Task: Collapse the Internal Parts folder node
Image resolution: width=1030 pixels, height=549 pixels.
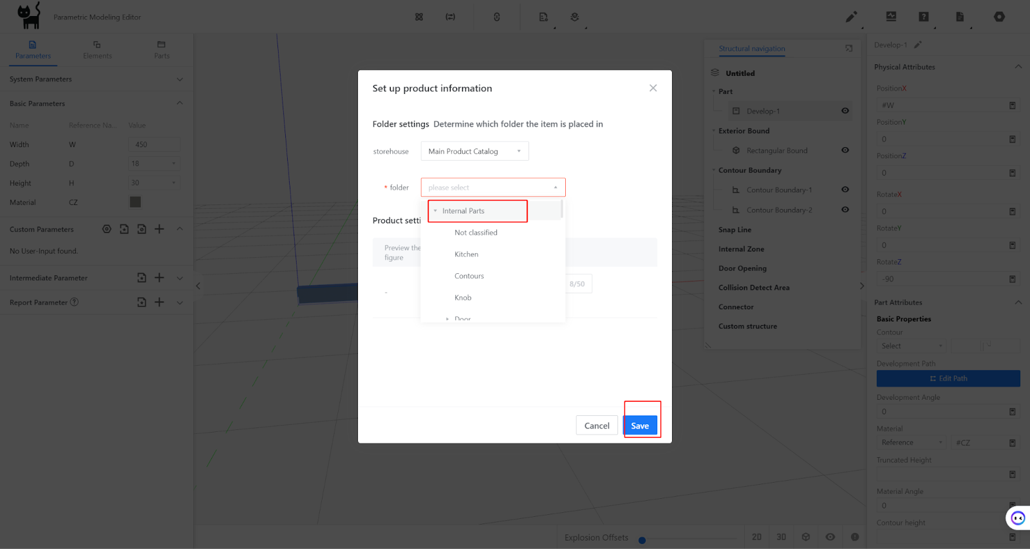Action: [435, 211]
